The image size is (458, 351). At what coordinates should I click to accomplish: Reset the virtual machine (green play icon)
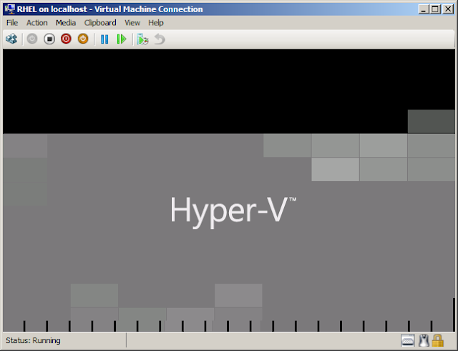coord(121,39)
